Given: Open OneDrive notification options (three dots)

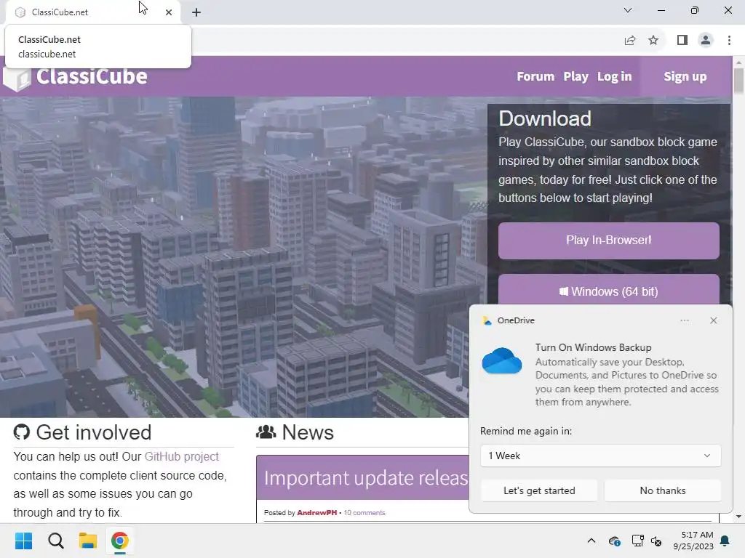Looking at the screenshot, I should click(x=684, y=320).
